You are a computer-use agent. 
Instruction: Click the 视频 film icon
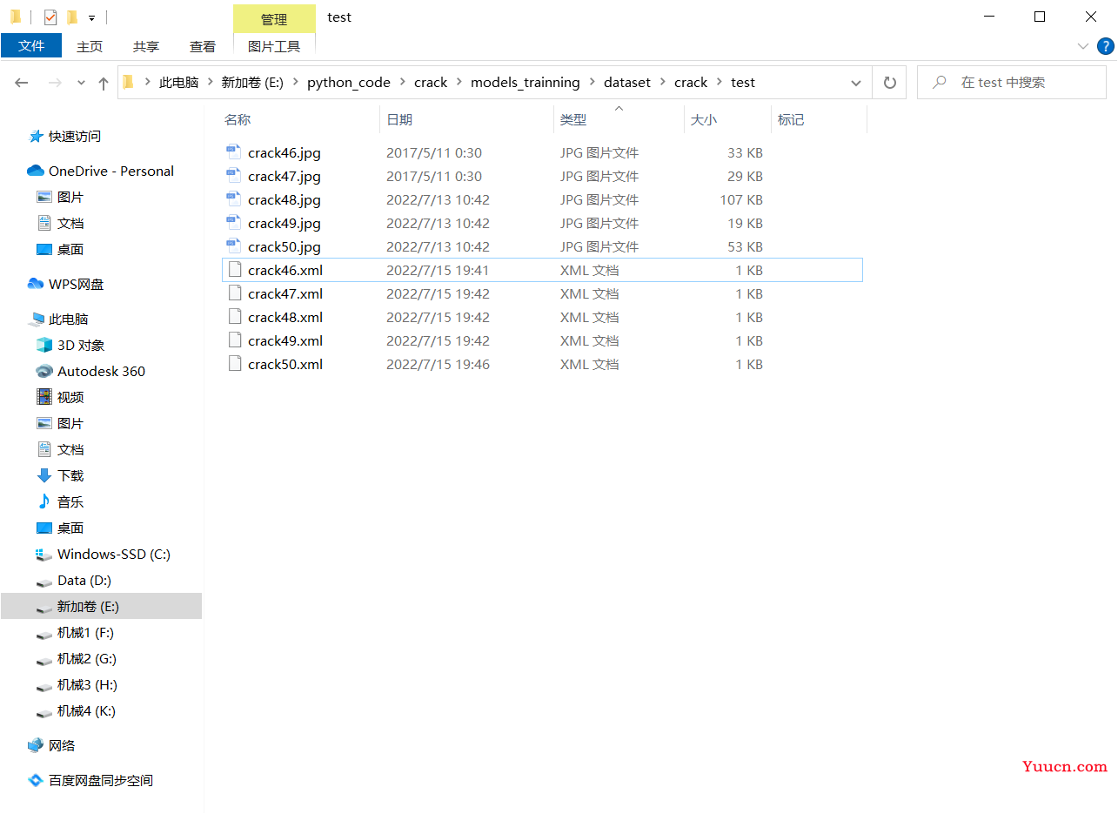(x=44, y=397)
